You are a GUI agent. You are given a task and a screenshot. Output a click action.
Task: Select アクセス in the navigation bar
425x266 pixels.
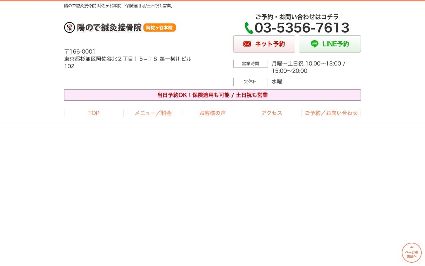tap(272, 113)
